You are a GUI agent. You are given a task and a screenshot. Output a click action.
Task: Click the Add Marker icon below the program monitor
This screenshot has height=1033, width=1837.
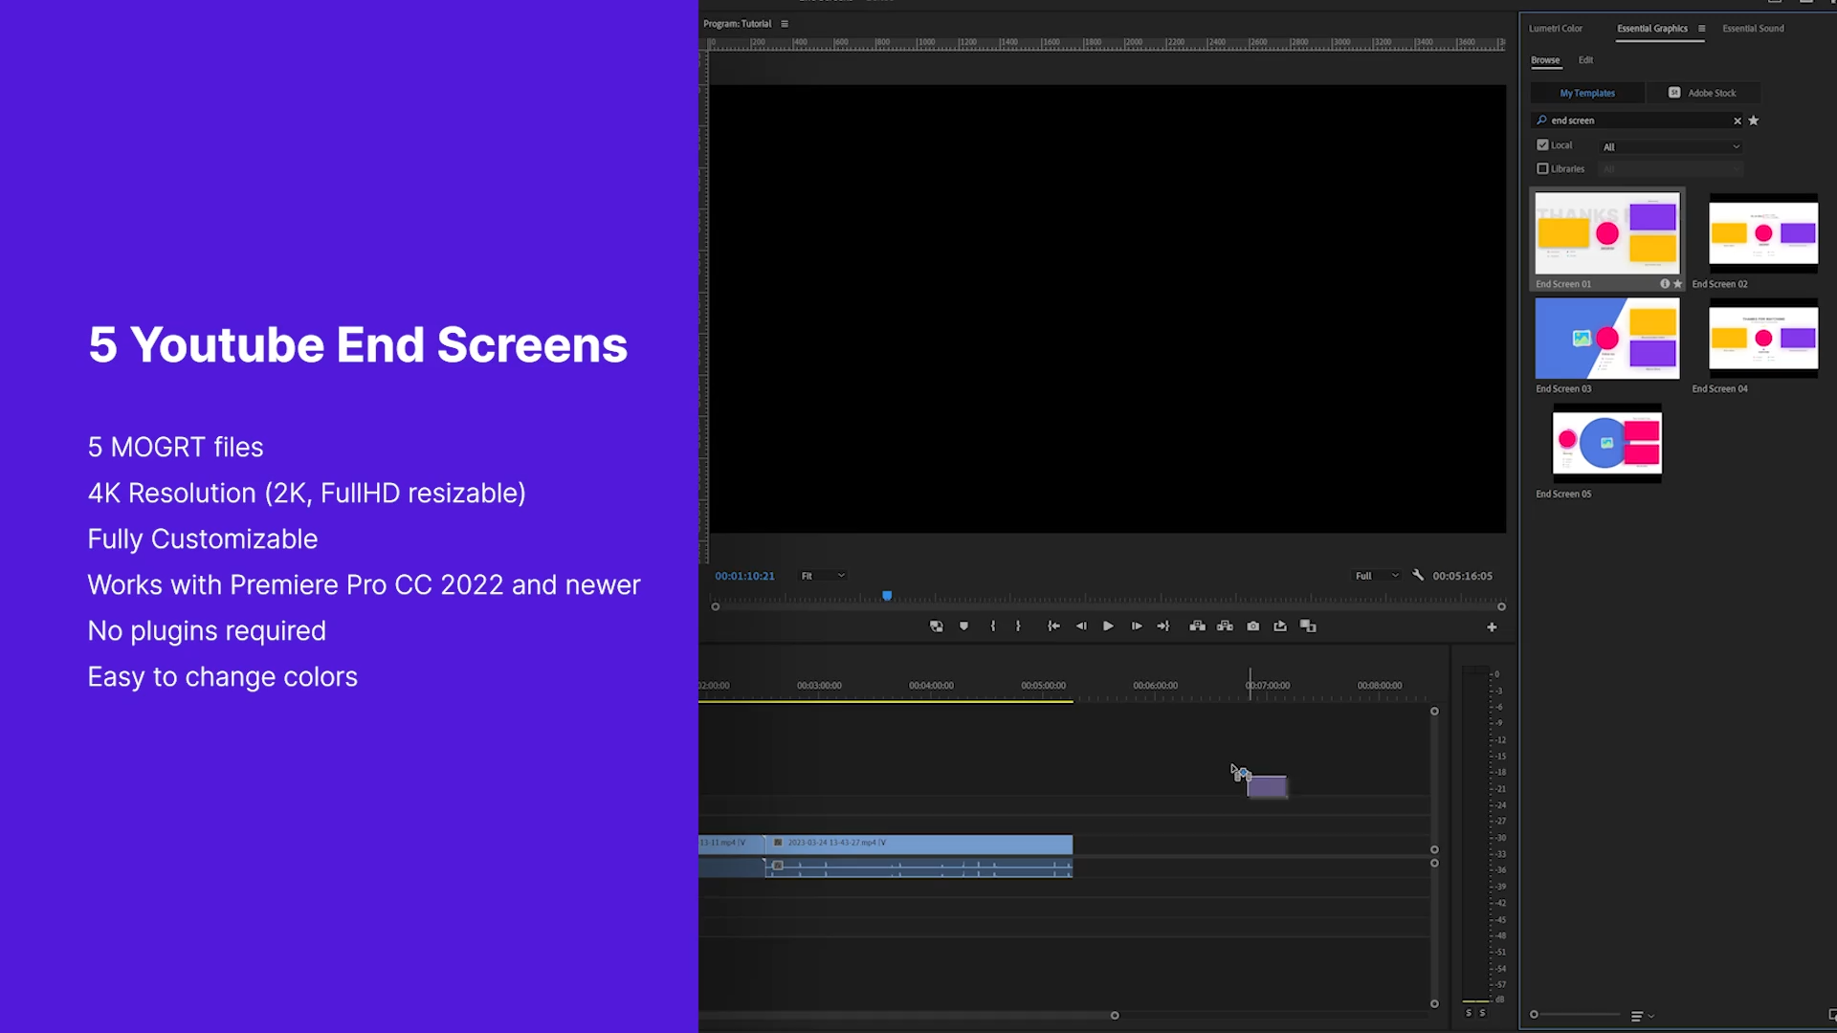coord(963,626)
